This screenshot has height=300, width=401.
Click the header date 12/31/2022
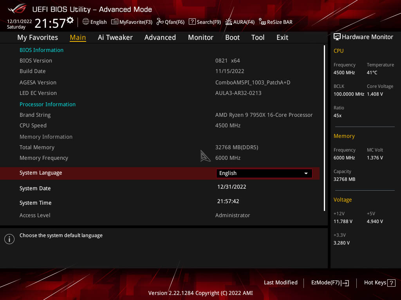pyautogui.click(x=20, y=21)
